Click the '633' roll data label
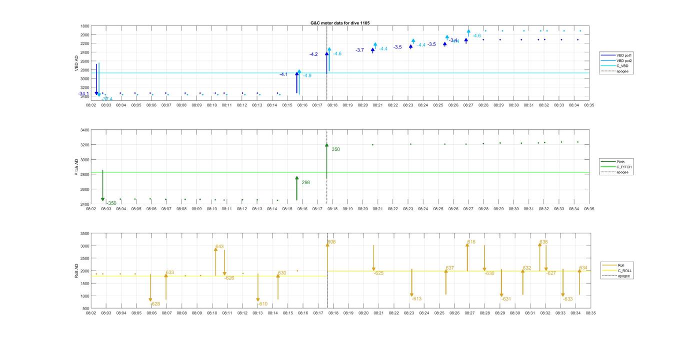This screenshot has height=346, width=700. pos(170,273)
